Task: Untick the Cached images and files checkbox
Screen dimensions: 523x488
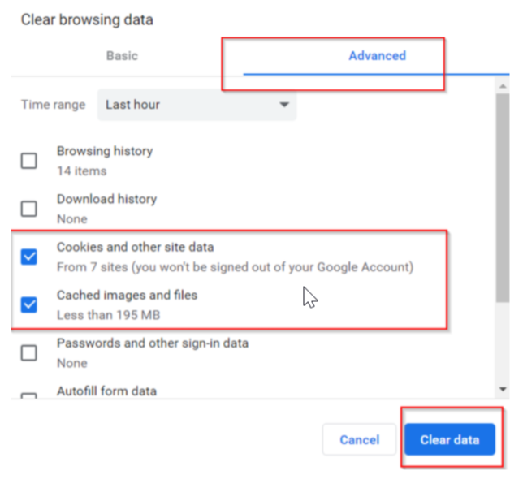Action: point(29,304)
